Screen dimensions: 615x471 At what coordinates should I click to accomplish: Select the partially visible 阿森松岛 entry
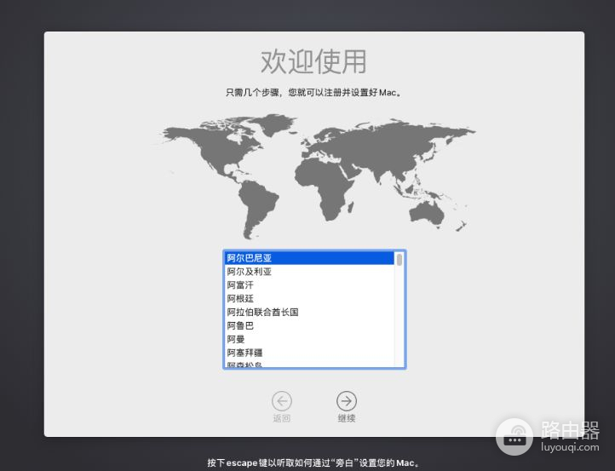coord(244,365)
